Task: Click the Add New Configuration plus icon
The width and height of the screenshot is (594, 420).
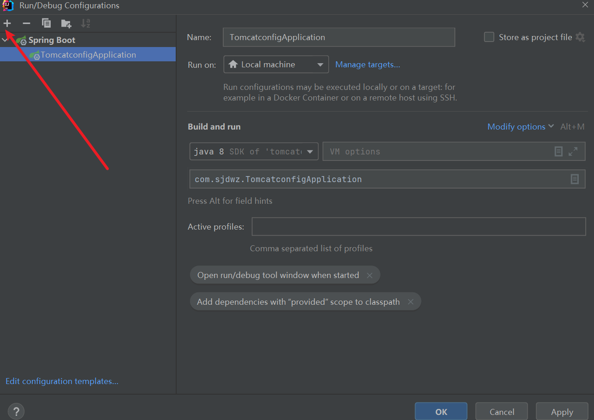Action: (x=7, y=23)
